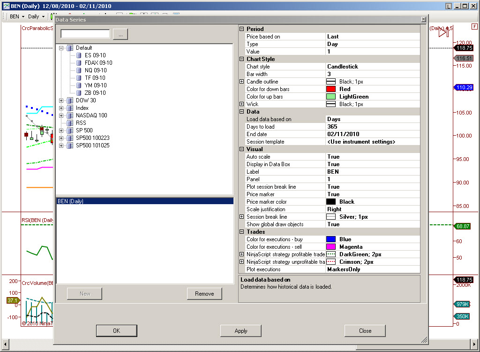Expand the DOW 30 tree node
Image resolution: width=480 pixels, height=352 pixels.
click(x=61, y=100)
